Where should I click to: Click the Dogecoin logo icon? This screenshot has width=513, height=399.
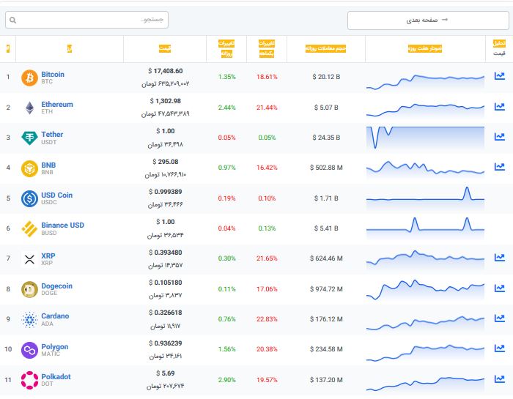(x=29, y=289)
